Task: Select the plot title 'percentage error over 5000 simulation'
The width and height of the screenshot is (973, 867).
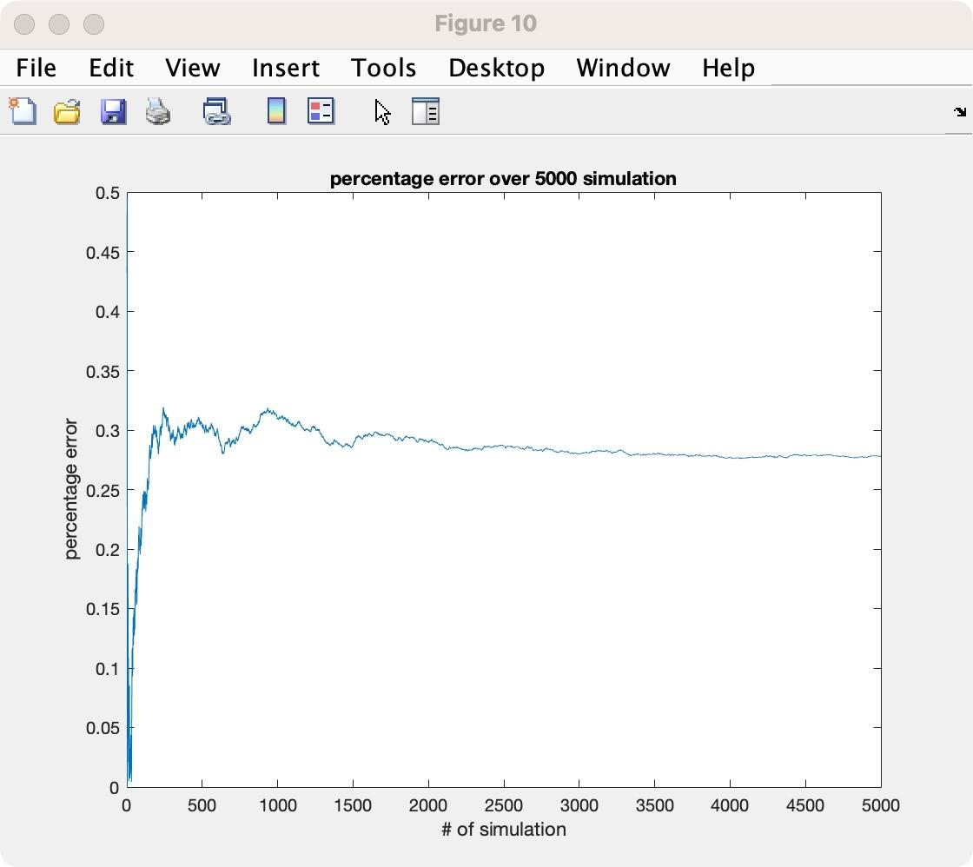Action: pos(503,179)
